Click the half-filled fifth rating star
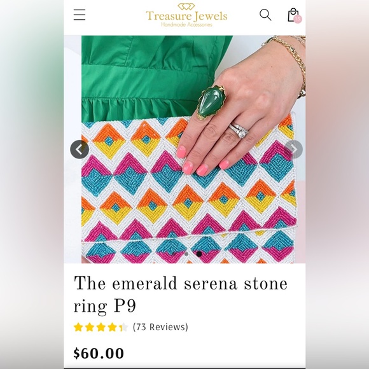 click(x=123, y=327)
